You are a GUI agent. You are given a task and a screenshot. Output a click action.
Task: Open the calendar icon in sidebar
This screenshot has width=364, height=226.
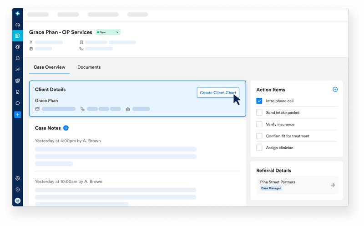(17, 58)
